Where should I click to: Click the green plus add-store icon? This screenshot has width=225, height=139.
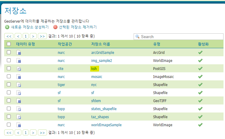tap(7, 27)
